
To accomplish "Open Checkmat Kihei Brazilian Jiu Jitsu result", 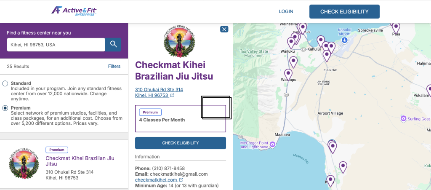I will pyautogui.click(x=80, y=161).
